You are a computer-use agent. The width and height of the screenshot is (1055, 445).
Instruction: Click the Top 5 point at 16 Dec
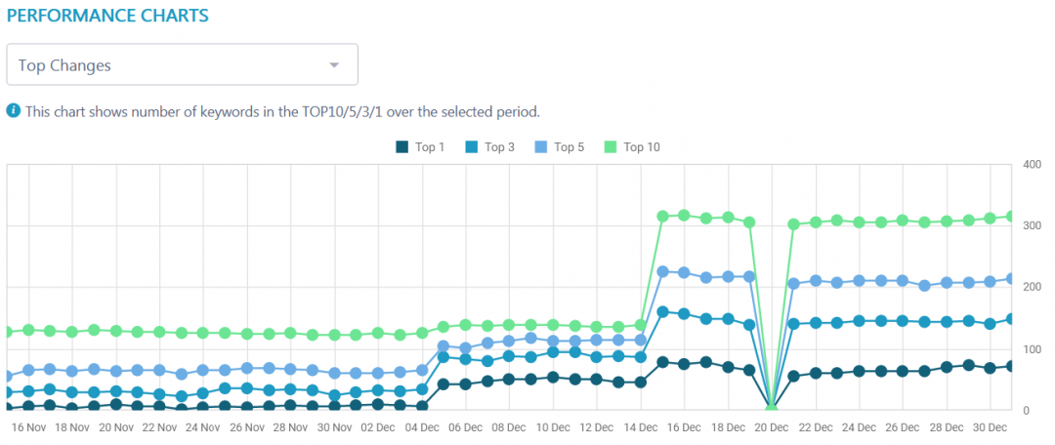coord(684,272)
